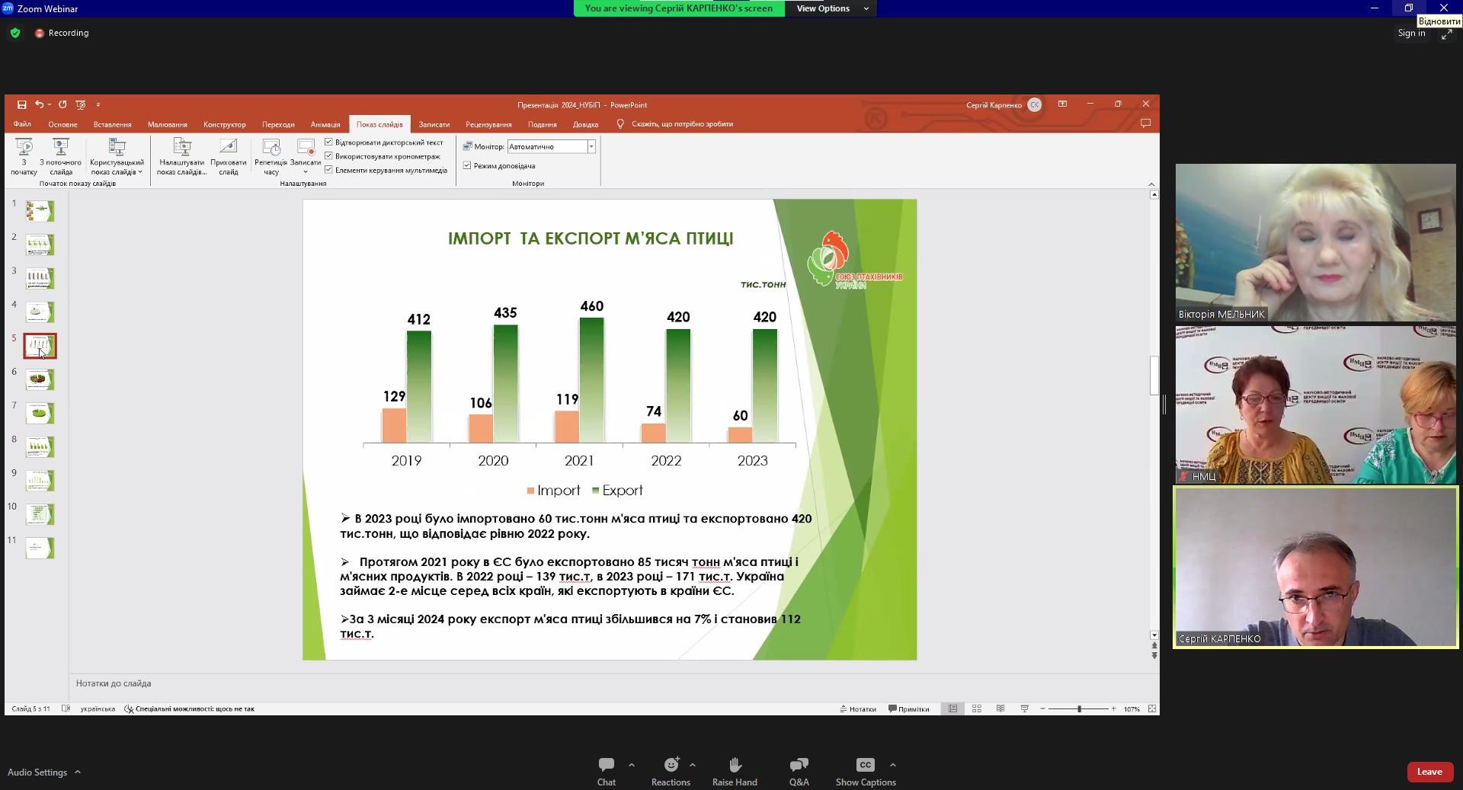
Task: Click Raise Hand in Zoom
Action: [735, 772]
